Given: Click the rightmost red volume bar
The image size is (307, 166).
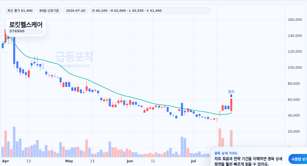Looking at the screenshot, I should (231, 138).
